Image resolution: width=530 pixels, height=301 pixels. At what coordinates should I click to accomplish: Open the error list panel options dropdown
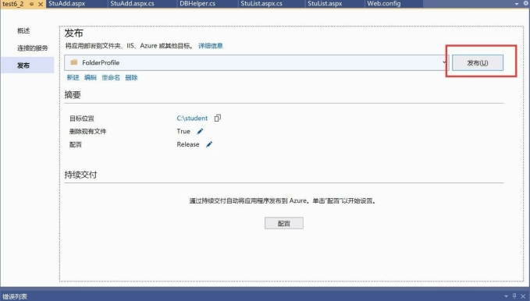[506, 296]
